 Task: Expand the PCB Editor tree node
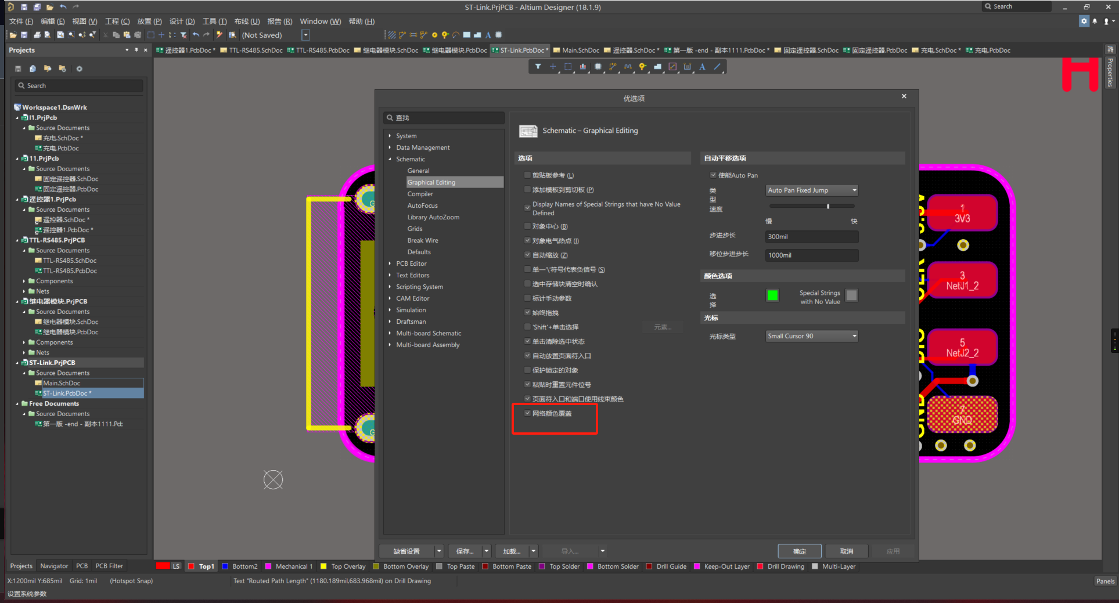390,263
